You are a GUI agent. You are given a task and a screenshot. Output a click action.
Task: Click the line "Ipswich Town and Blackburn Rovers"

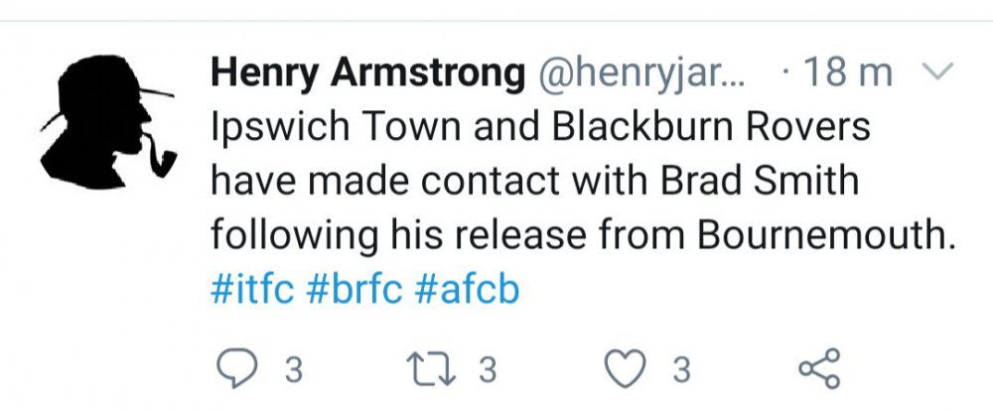(x=541, y=129)
